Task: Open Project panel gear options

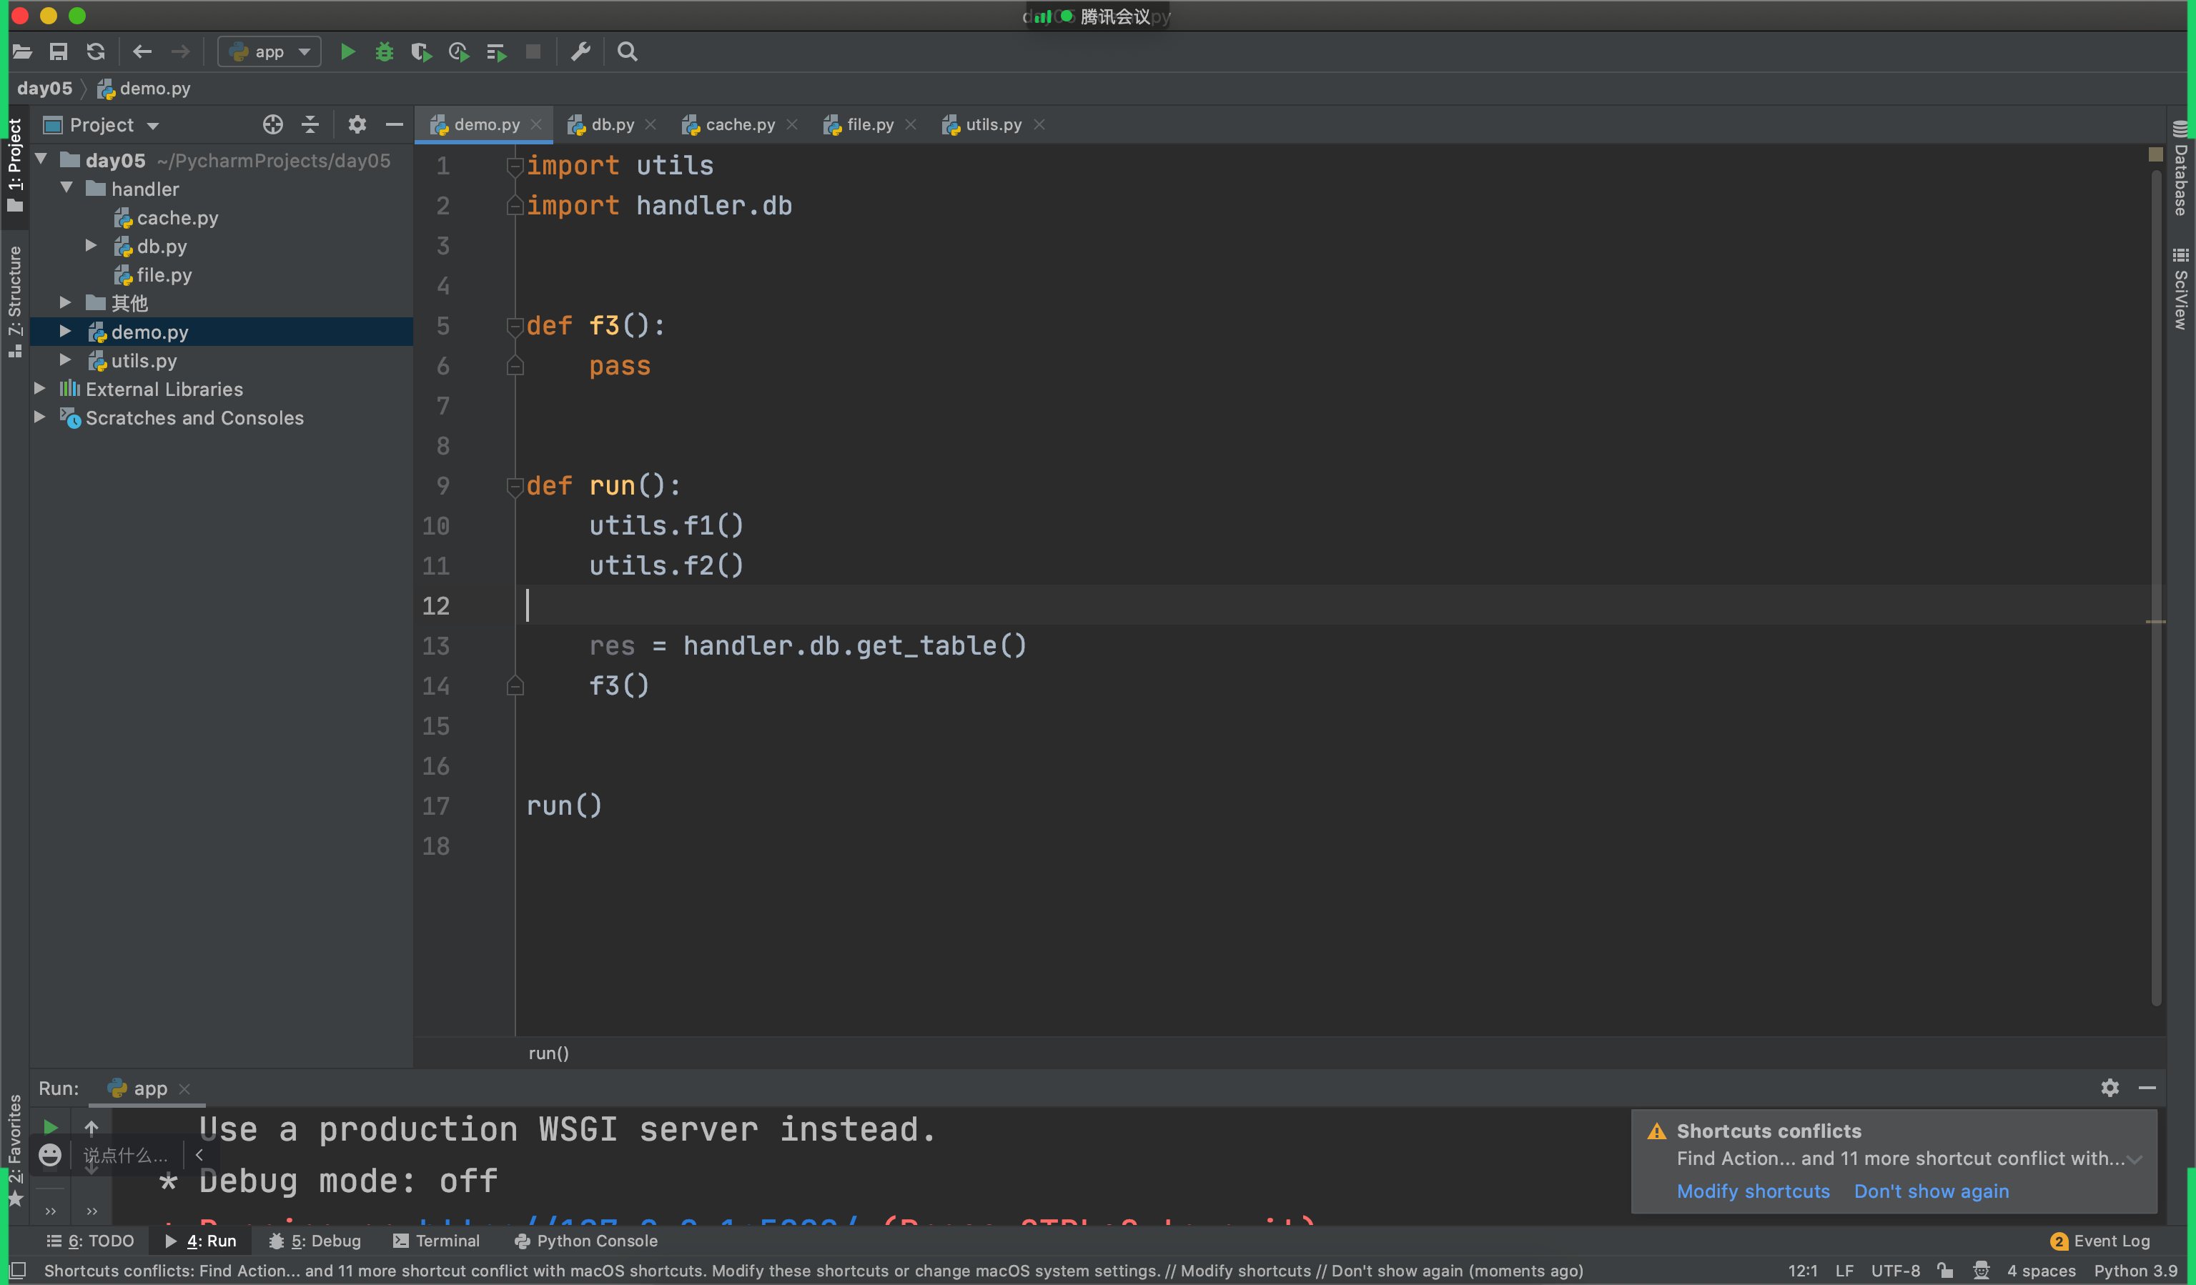Action: click(x=357, y=124)
